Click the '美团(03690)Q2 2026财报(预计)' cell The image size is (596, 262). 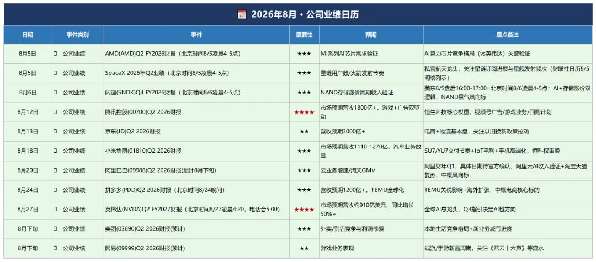click(x=196, y=228)
